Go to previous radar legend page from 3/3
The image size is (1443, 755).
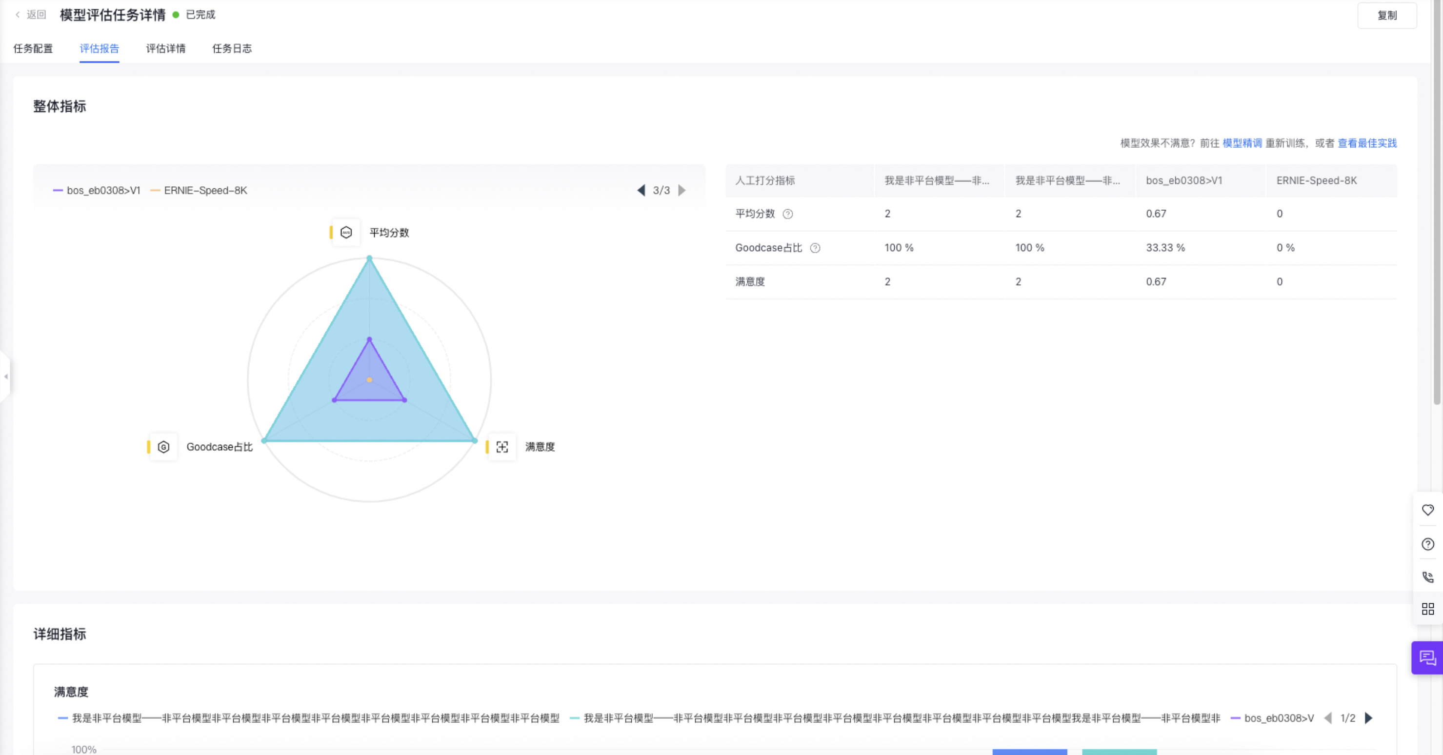click(641, 190)
